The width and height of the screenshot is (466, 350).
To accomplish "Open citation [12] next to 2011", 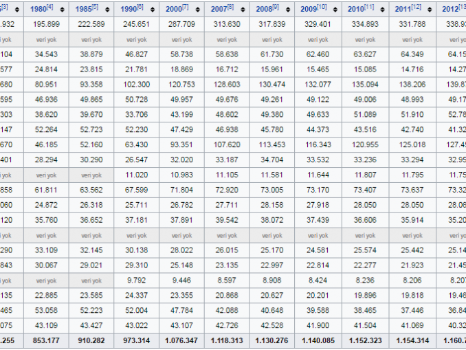I will (414, 7).
